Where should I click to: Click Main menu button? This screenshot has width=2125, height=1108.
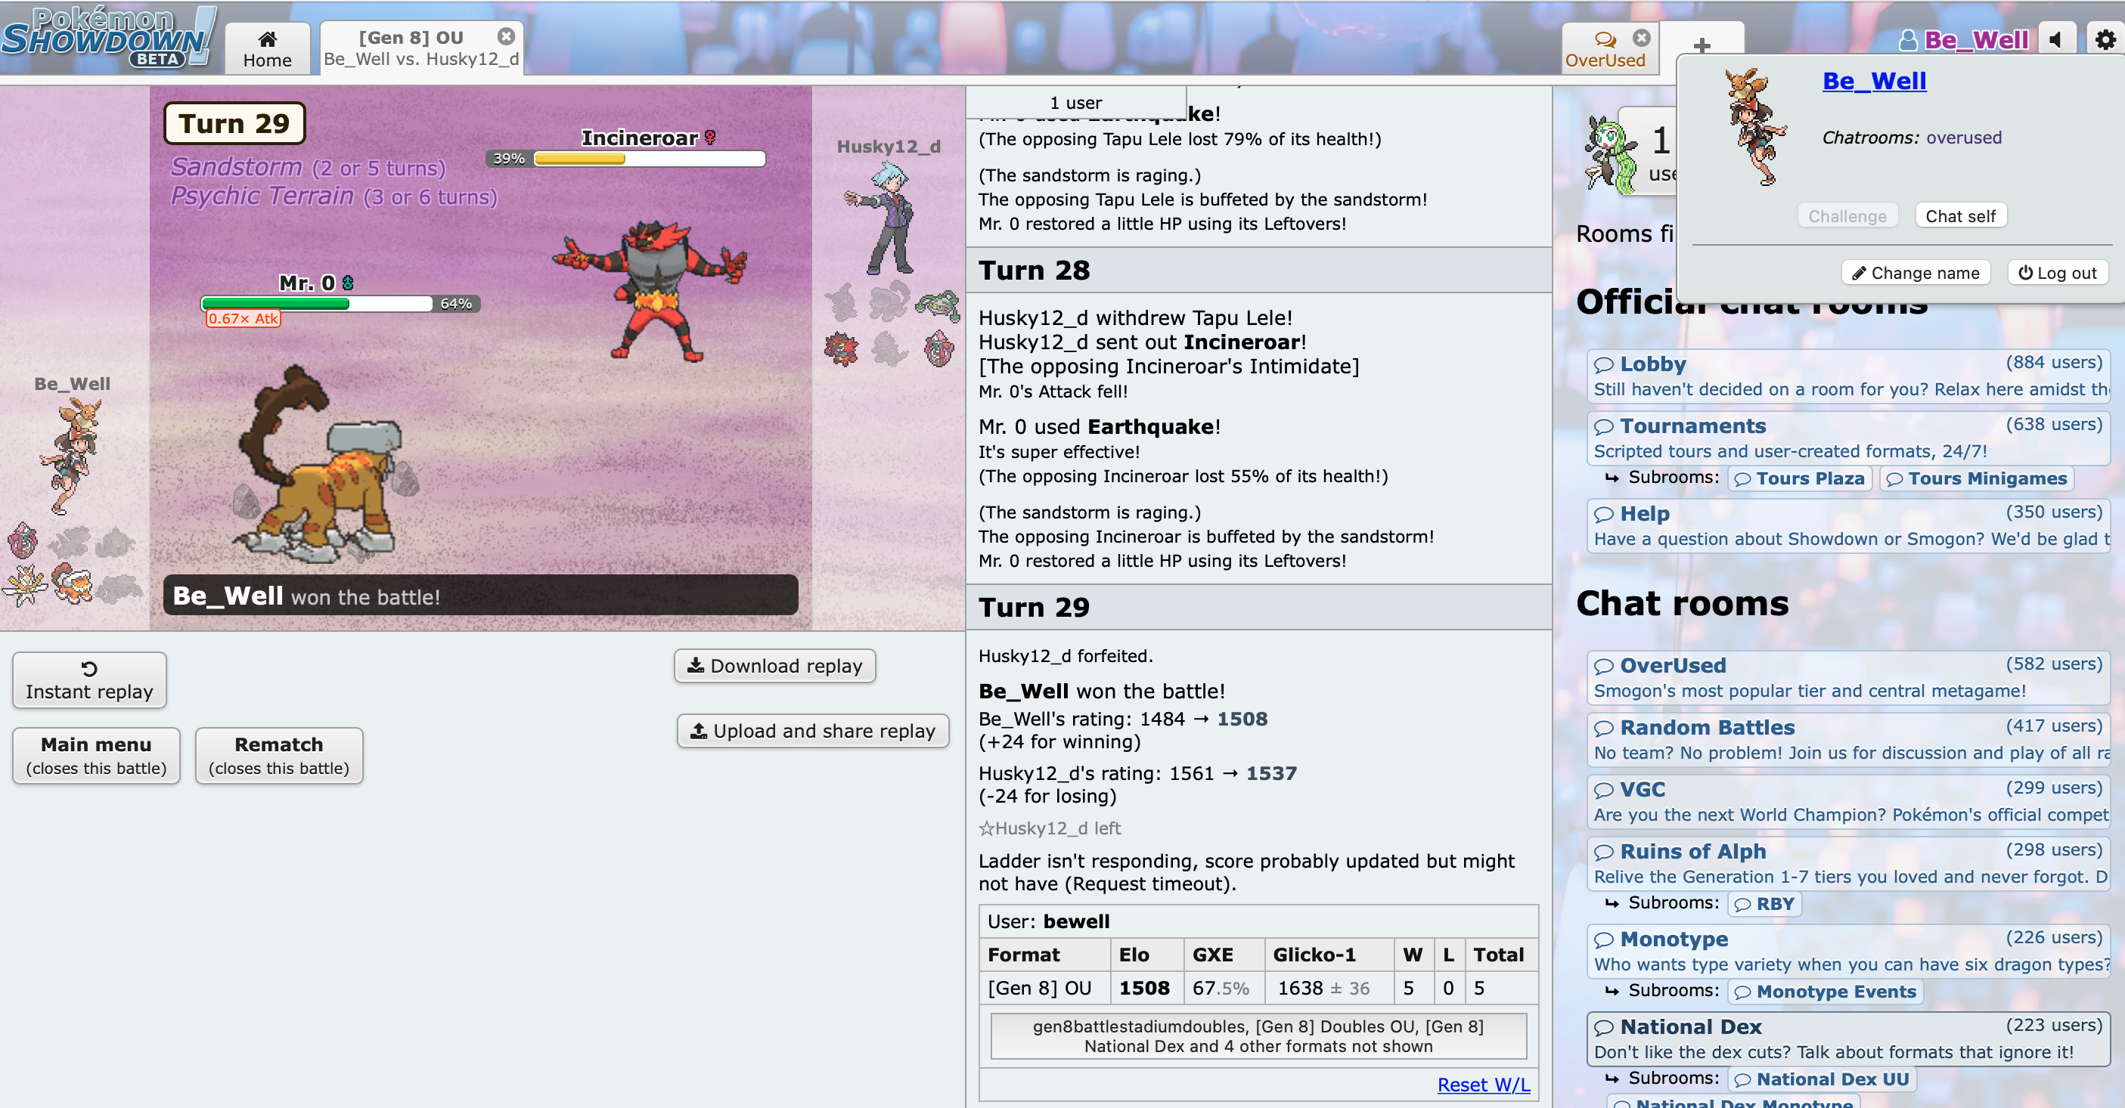tap(97, 755)
